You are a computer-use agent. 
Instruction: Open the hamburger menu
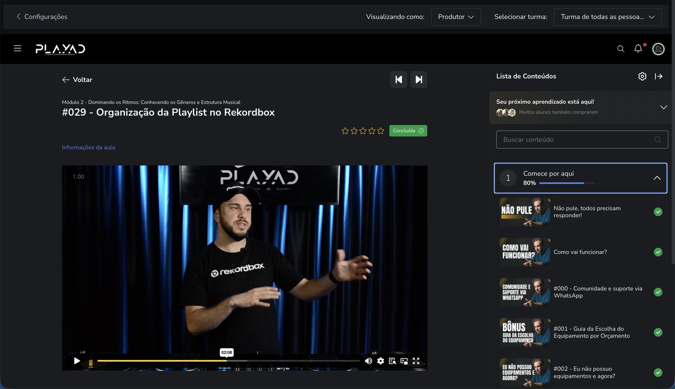[17, 48]
